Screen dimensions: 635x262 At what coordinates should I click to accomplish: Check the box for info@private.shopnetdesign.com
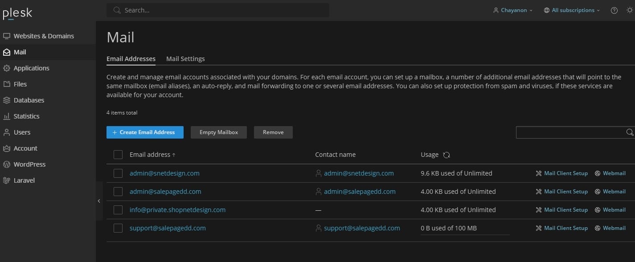coord(118,210)
